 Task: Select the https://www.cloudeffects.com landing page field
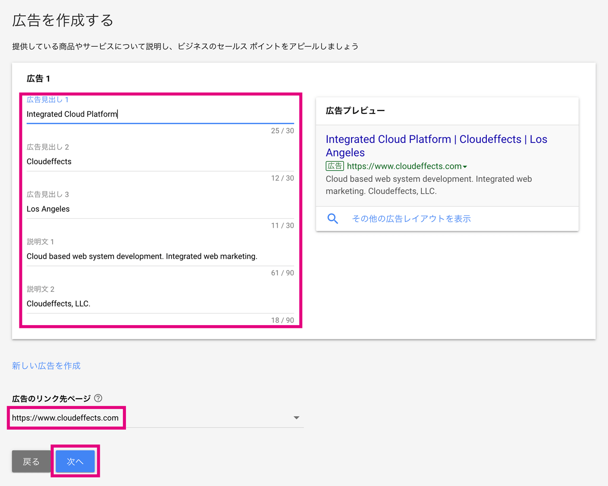coord(158,418)
